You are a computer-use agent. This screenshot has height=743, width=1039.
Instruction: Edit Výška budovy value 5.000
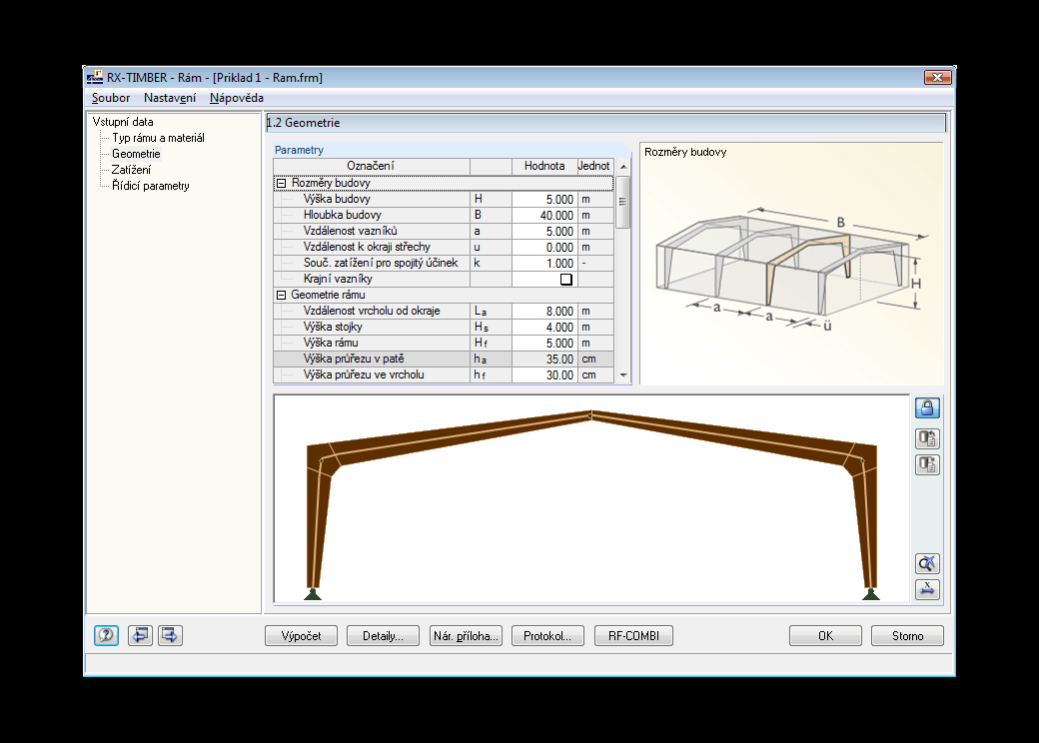(544, 200)
